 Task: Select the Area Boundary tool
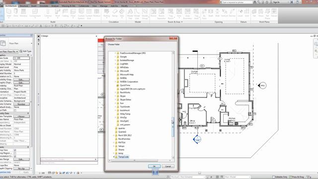pos(187,14)
